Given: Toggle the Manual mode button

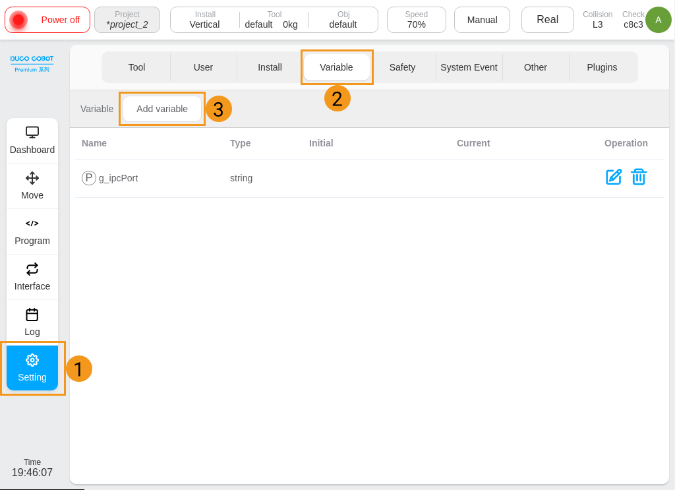Looking at the screenshot, I should (482, 20).
